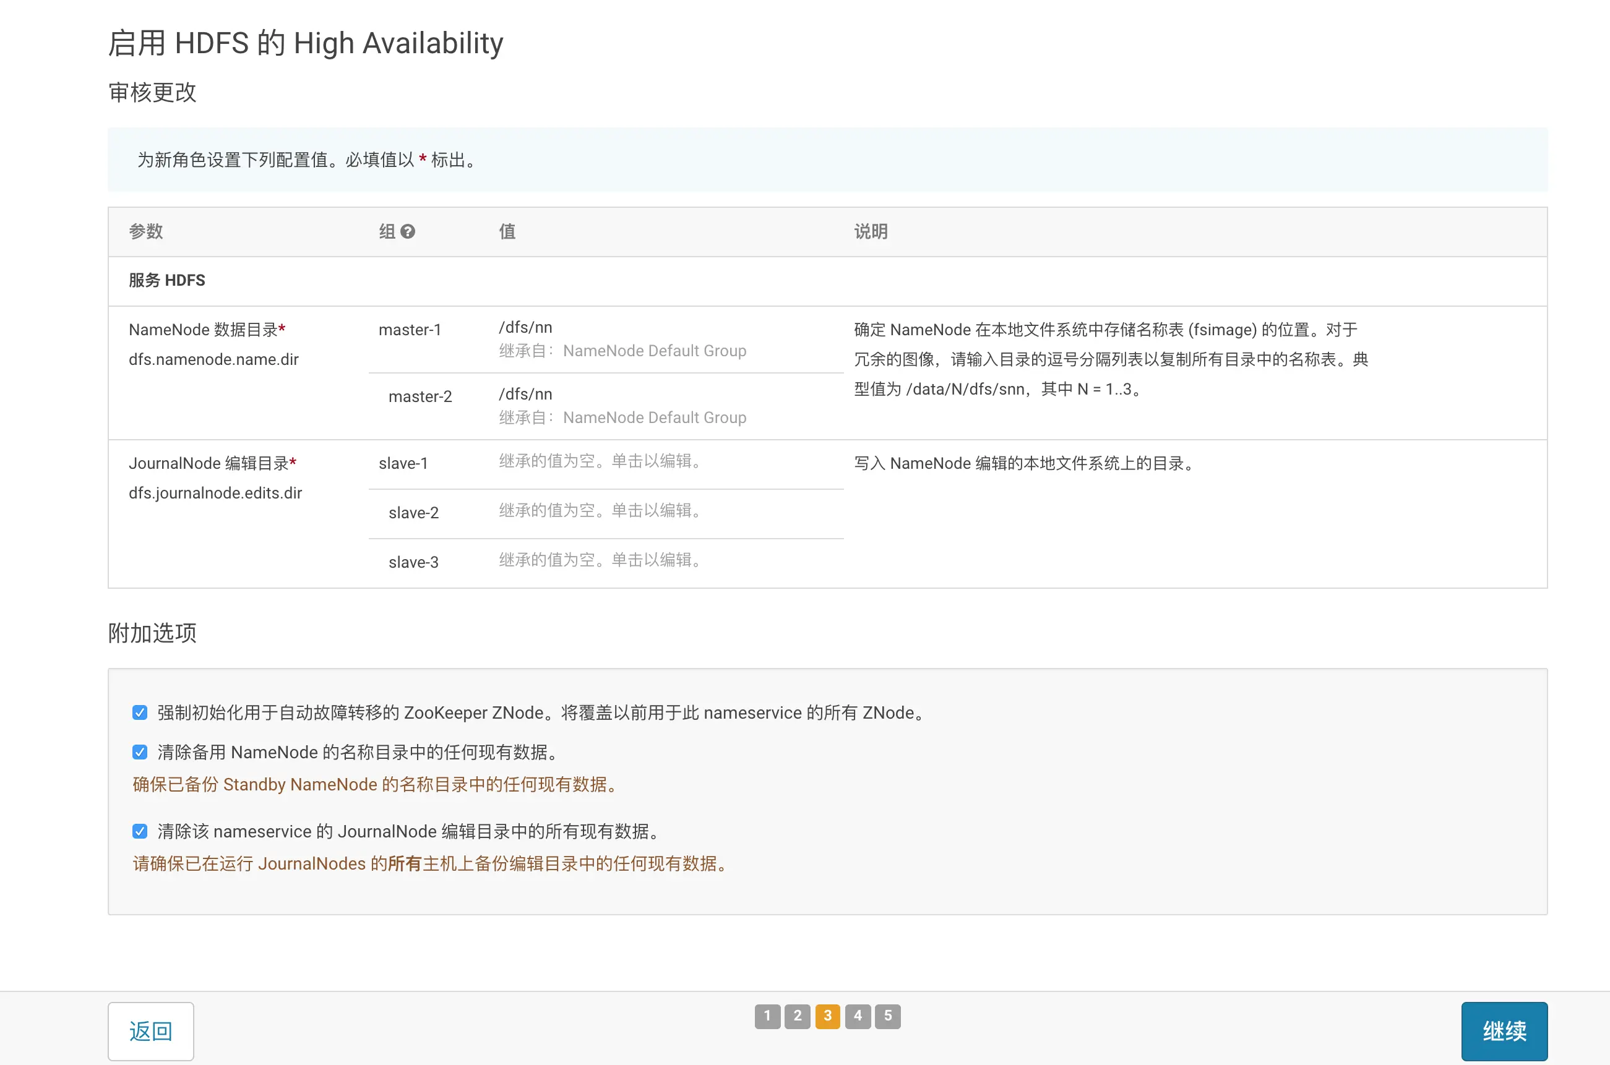The height and width of the screenshot is (1065, 1610).
Task: Click NameNode Default Group under master-2
Action: click(x=654, y=417)
